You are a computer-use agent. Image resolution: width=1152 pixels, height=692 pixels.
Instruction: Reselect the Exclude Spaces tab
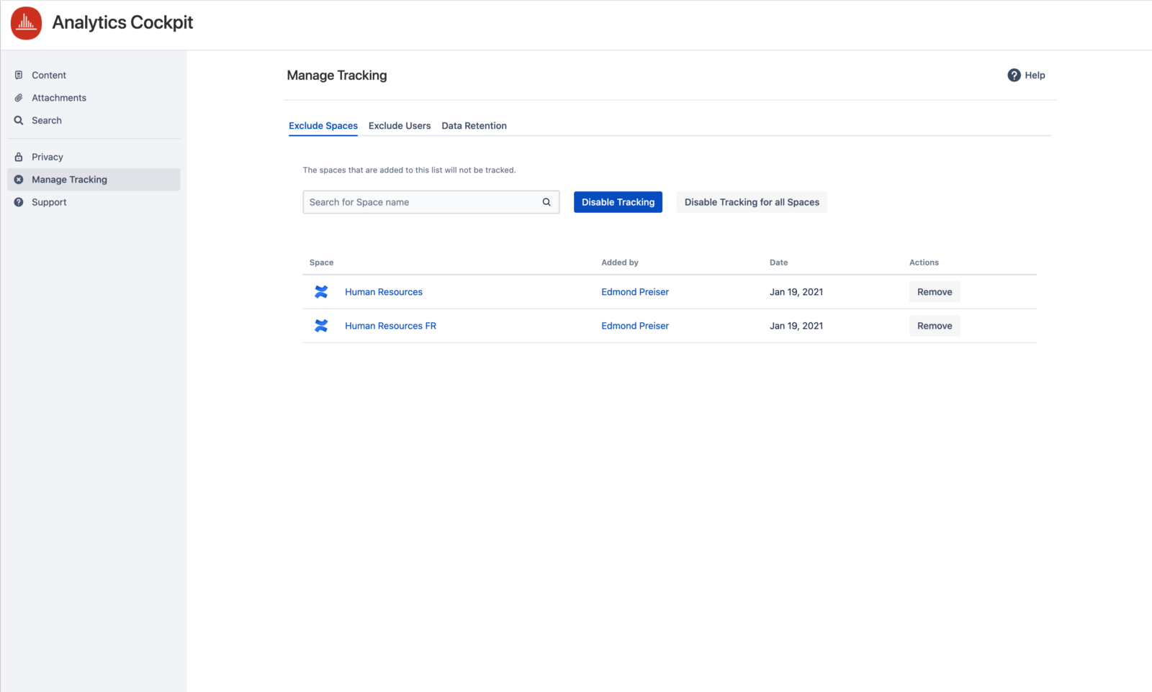pos(323,125)
